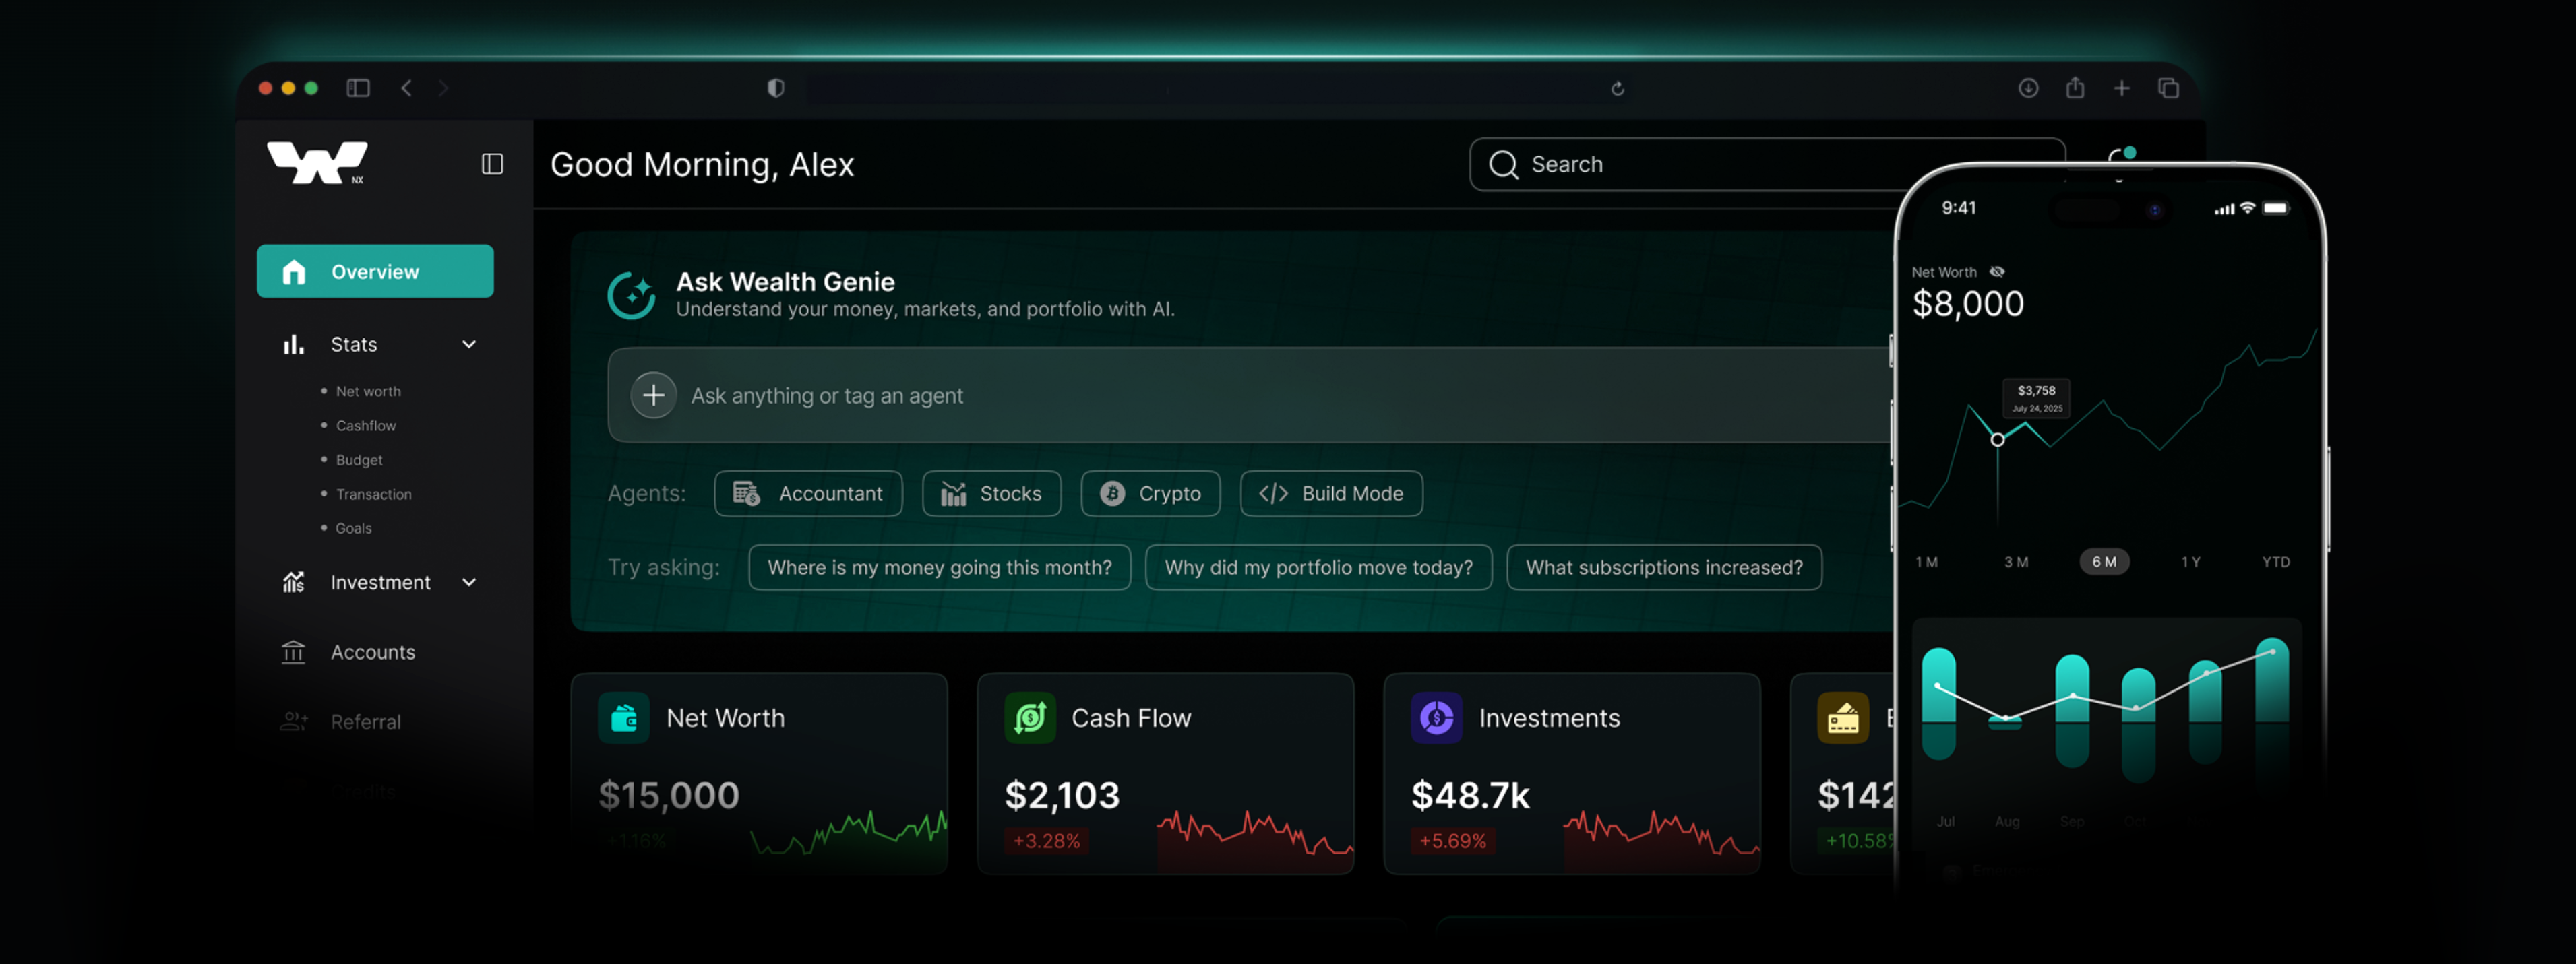Expand the Investment section chevron
The width and height of the screenshot is (2576, 964).
click(x=469, y=582)
